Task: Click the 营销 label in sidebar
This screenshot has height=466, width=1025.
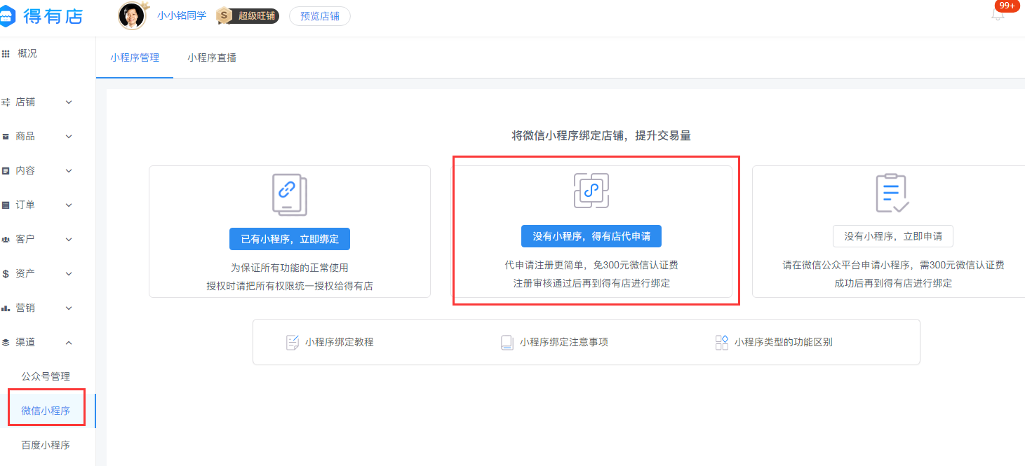Action: click(25, 308)
